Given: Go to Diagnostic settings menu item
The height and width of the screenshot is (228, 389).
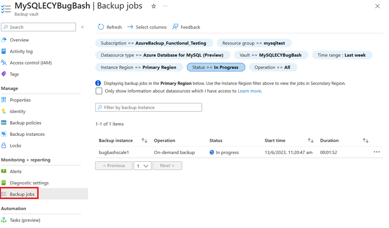Looking at the screenshot, I should [x=29, y=183].
